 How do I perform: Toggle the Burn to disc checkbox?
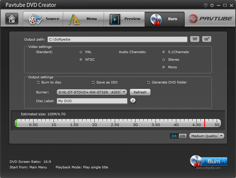coord(38,82)
